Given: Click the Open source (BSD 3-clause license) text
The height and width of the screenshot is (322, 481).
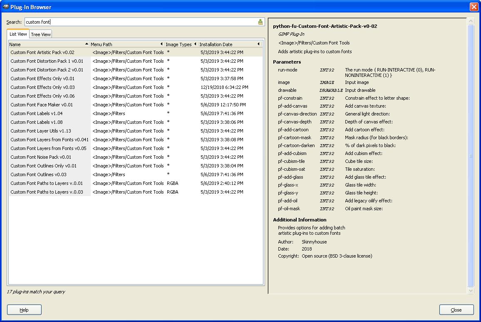Looking at the screenshot, I should click(337, 256).
